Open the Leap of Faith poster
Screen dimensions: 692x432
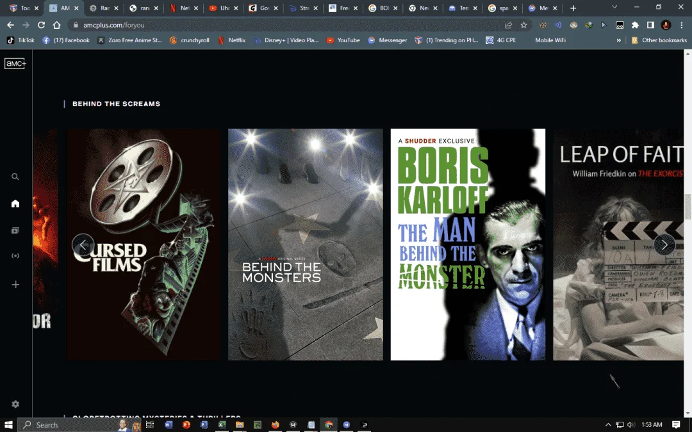618,244
